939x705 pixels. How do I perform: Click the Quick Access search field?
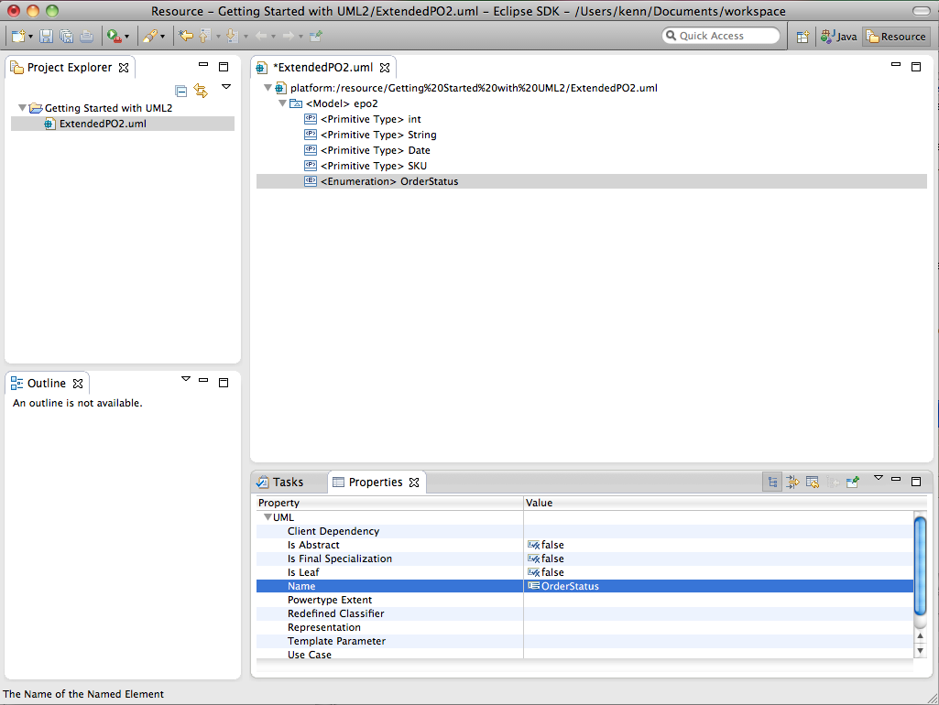pyautogui.click(x=721, y=36)
